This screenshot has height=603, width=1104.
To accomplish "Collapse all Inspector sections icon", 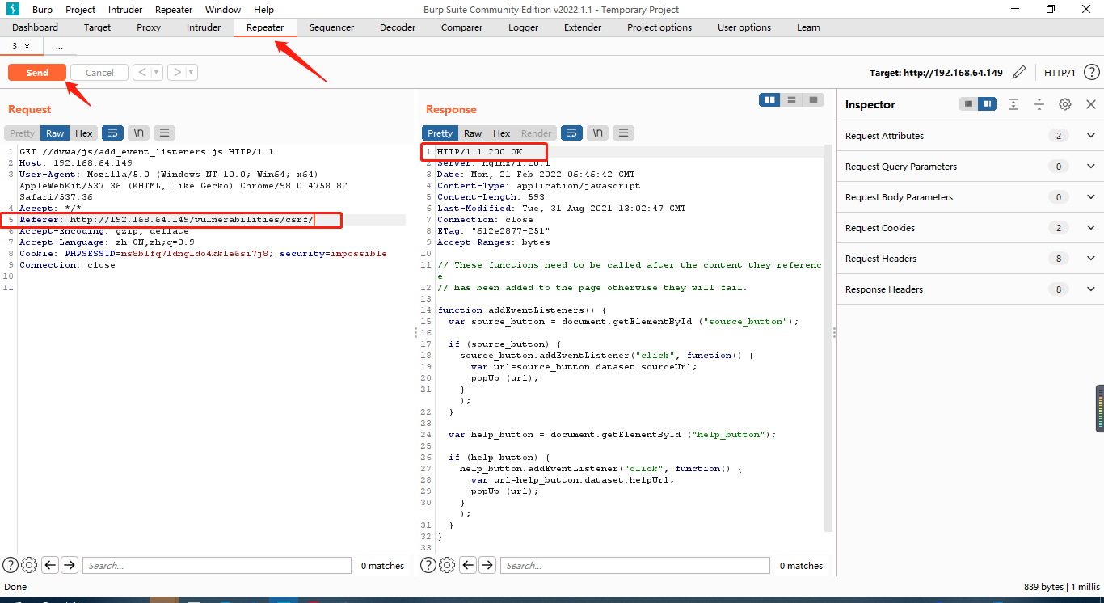I will click(x=1039, y=104).
